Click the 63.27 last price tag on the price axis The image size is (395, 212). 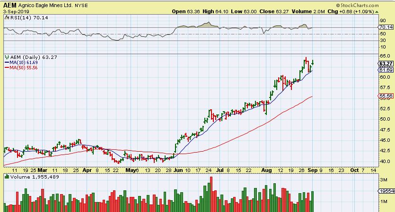tap(386, 64)
